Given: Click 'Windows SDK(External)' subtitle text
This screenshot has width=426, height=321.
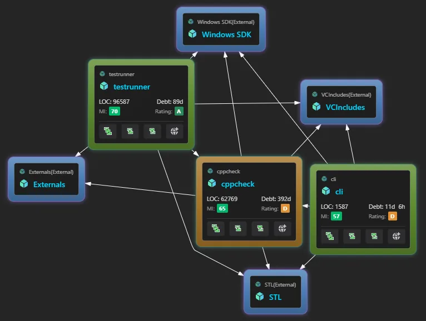Looking at the screenshot, I should (226, 22).
